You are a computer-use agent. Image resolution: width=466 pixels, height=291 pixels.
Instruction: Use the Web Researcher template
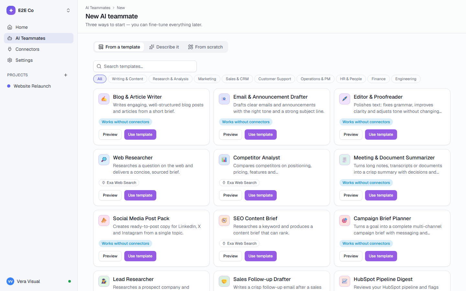click(x=140, y=195)
